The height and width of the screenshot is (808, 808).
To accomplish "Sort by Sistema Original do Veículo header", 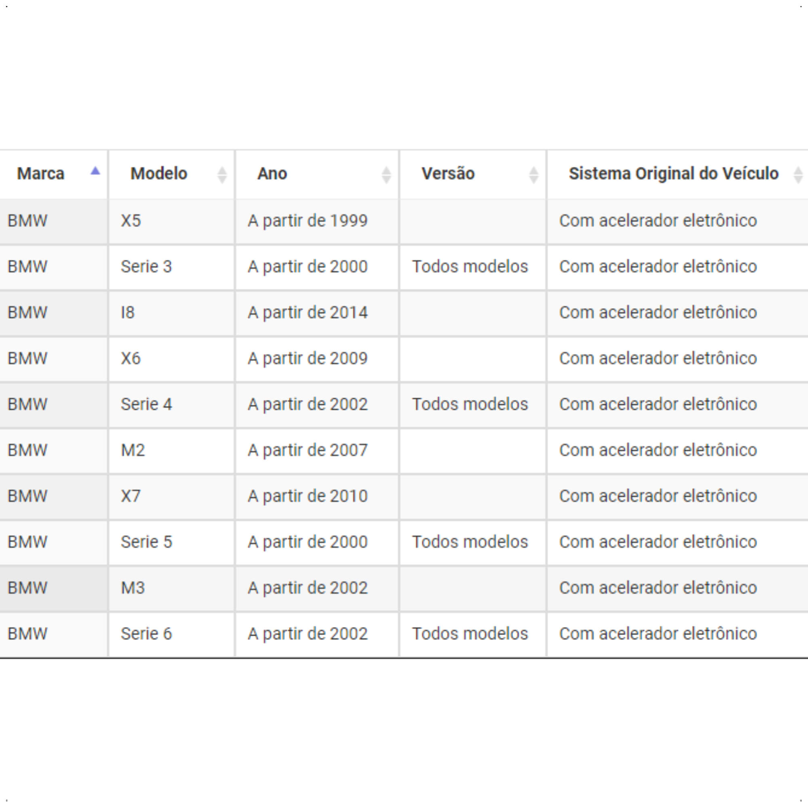I will tap(678, 174).
